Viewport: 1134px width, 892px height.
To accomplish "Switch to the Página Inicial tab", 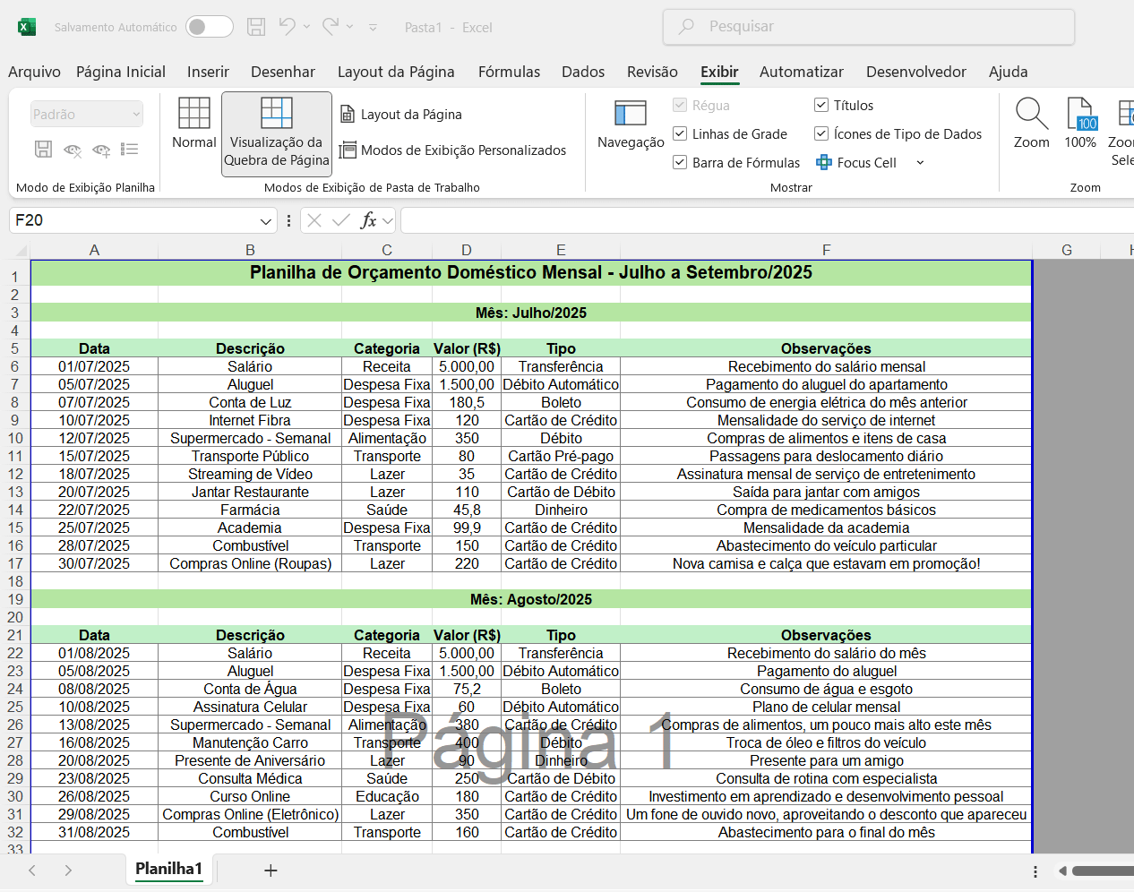I will click(121, 72).
